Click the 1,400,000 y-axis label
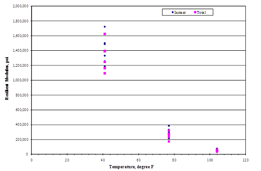 [21, 50]
